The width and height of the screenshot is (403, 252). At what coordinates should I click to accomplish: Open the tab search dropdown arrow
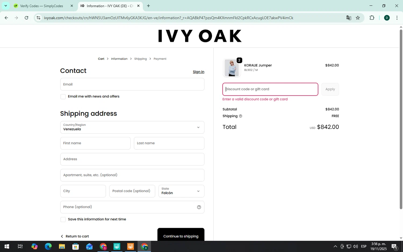[6, 6]
